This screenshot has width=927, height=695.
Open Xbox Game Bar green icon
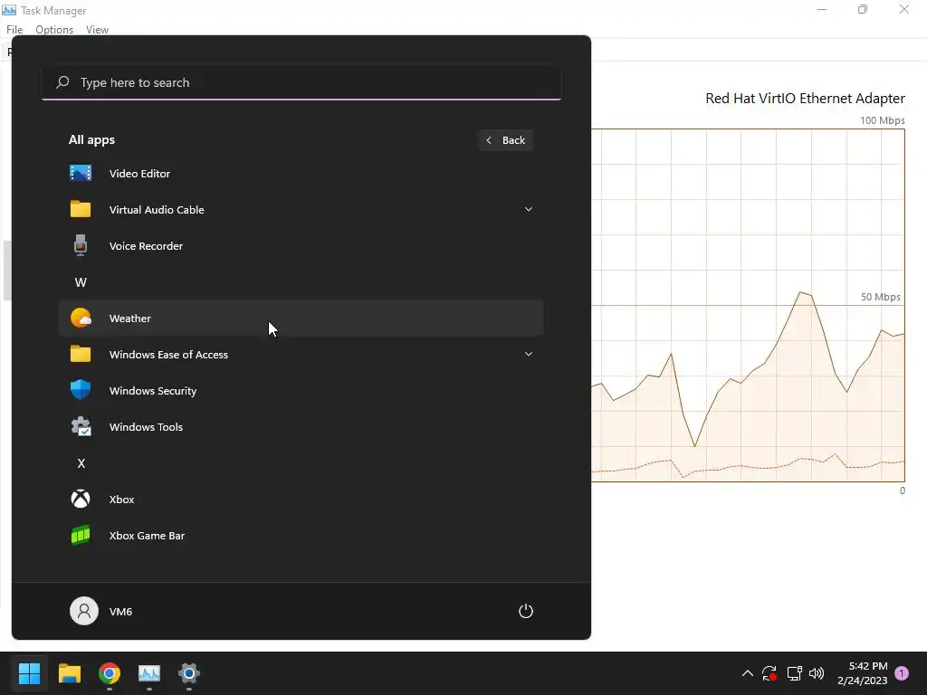pos(81,536)
